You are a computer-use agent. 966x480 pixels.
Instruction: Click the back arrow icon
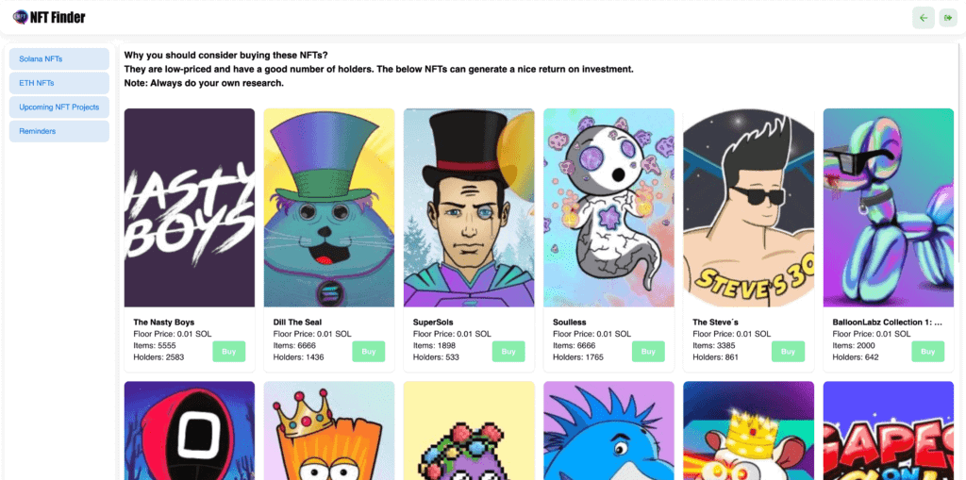923,18
